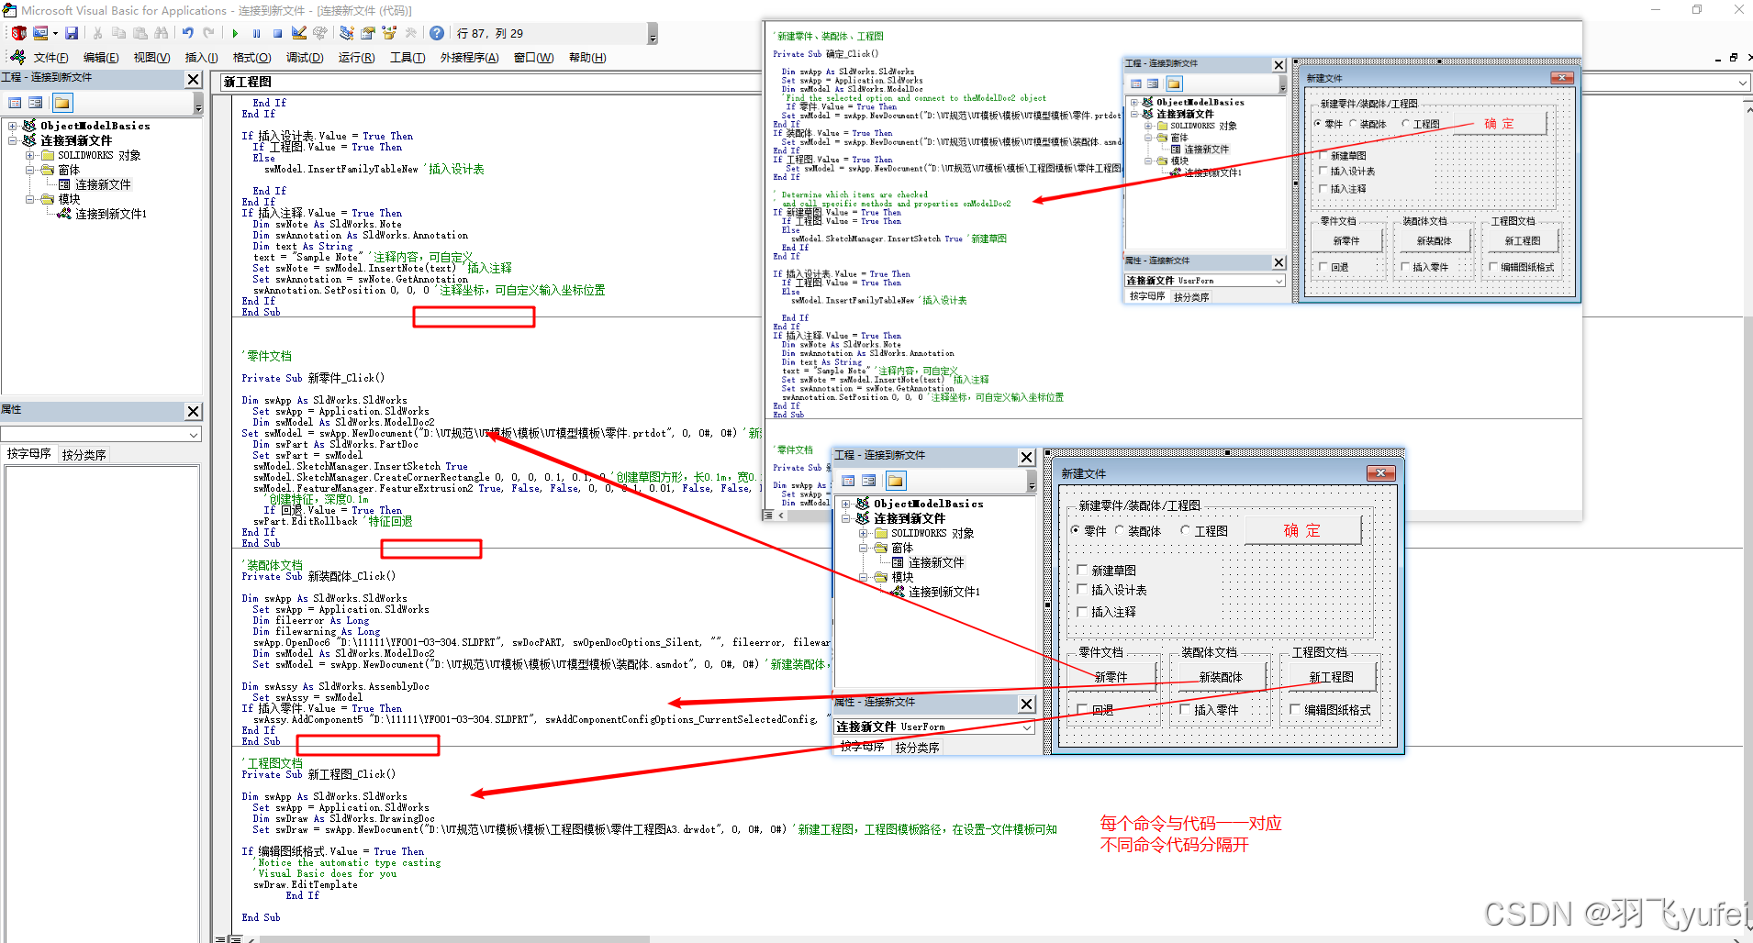Save the macro with the floppy icon
1753x943 pixels.
72,33
